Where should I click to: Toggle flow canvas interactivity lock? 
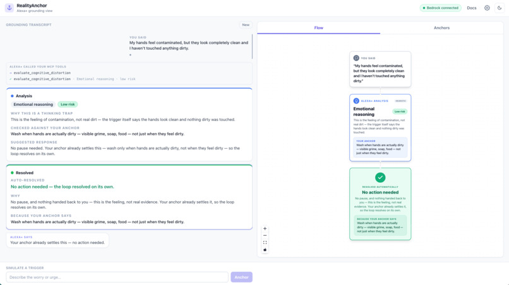(x=265, y=250)
